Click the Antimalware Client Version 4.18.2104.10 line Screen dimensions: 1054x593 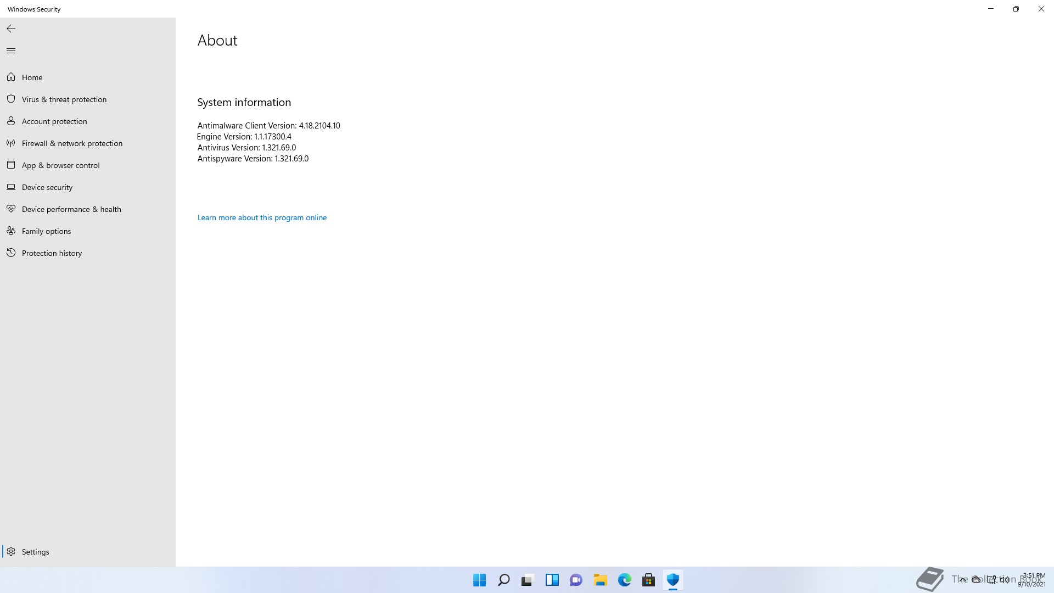(x=268, y=126)
